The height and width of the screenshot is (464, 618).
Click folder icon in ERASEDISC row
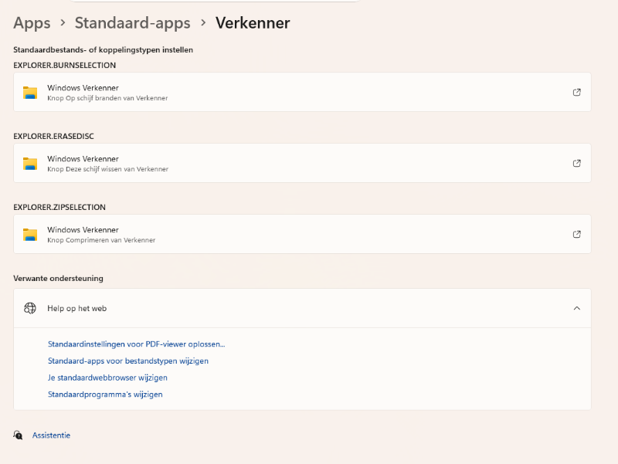(30, 164)
